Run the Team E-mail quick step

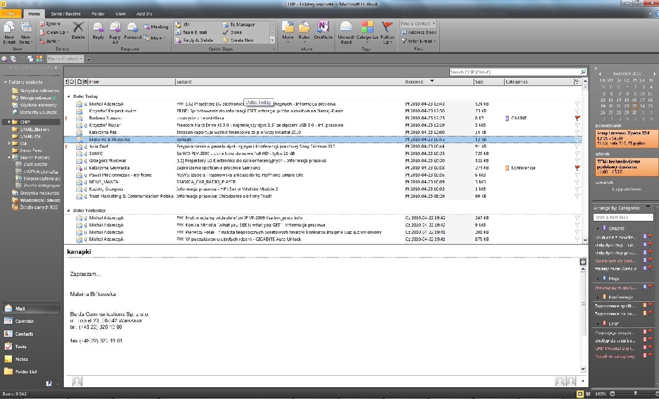point(192,32)
